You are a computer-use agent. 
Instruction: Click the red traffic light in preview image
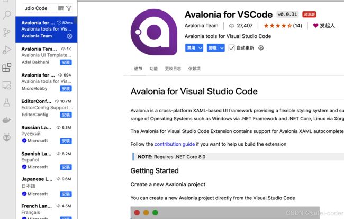coord(137,213)
